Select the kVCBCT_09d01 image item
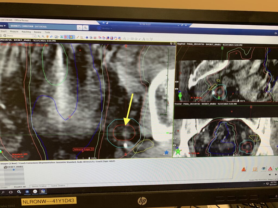The image size is (278, 208). click(x=14, y=167)
